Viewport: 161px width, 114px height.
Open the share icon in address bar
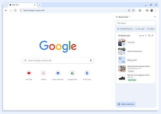tap(129, 10)
